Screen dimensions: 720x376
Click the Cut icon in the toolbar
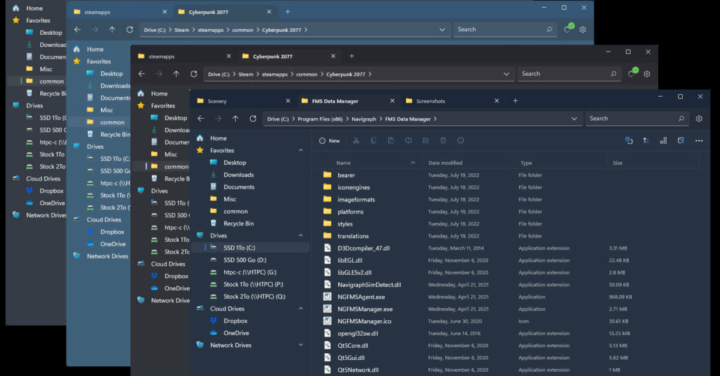point(356,140)
